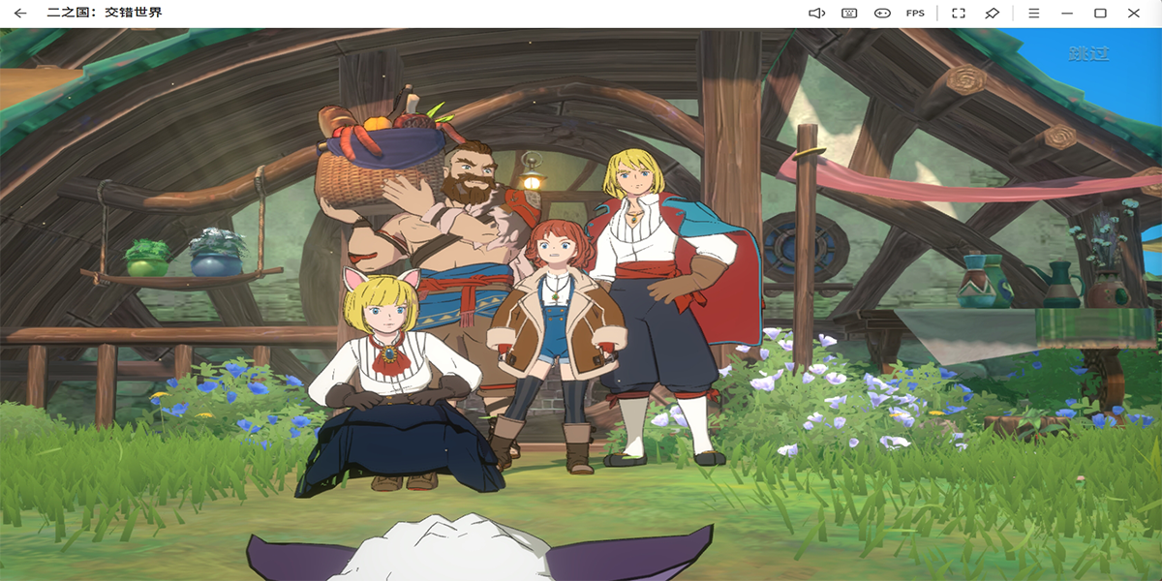Pin the window on top

pos(992,14)
